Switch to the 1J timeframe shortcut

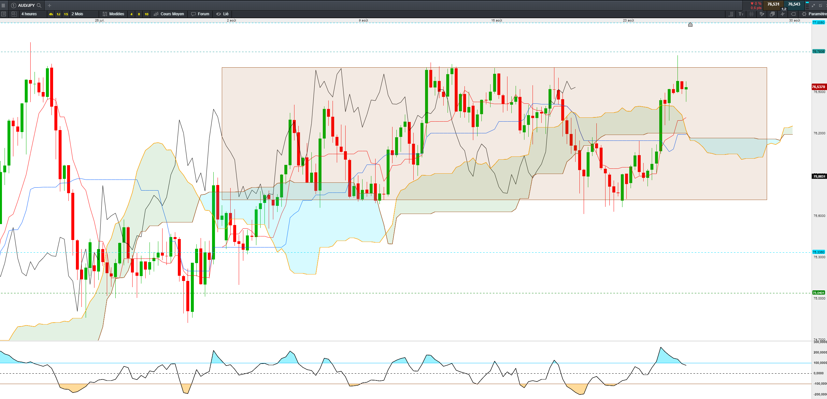pyautogui.click(x=58, y=14)
